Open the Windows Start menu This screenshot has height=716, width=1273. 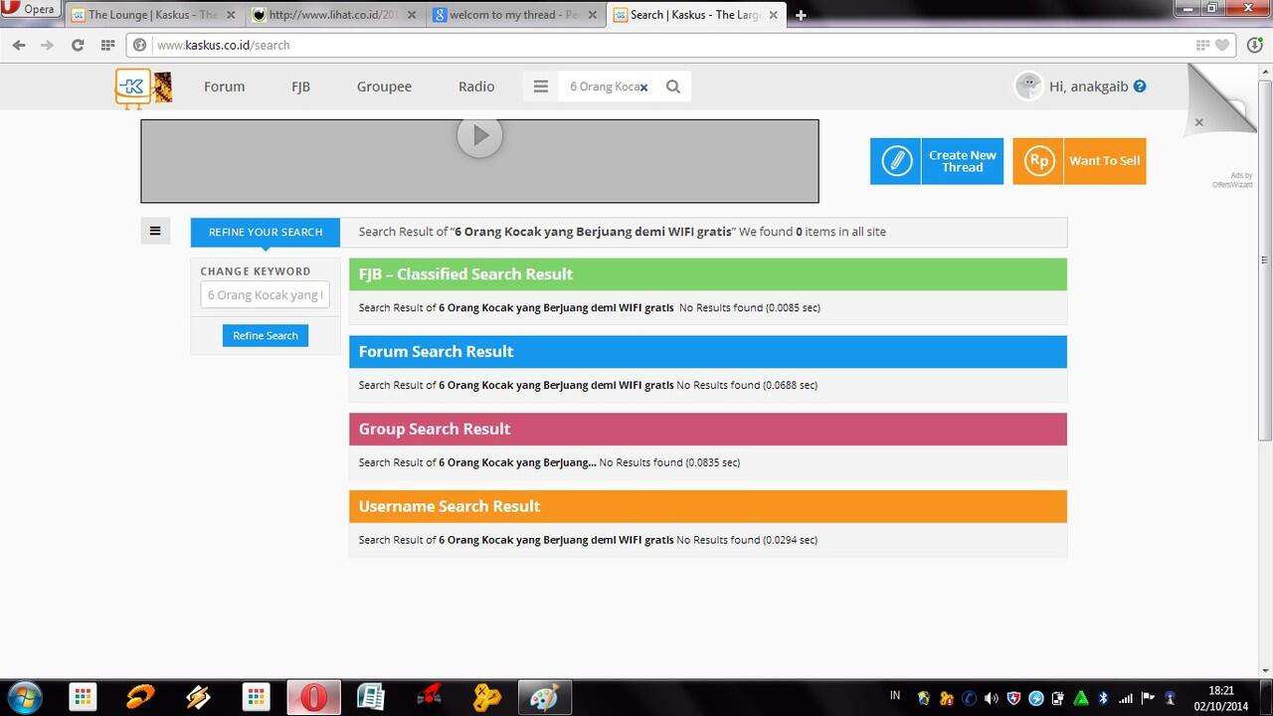point(23,696)
